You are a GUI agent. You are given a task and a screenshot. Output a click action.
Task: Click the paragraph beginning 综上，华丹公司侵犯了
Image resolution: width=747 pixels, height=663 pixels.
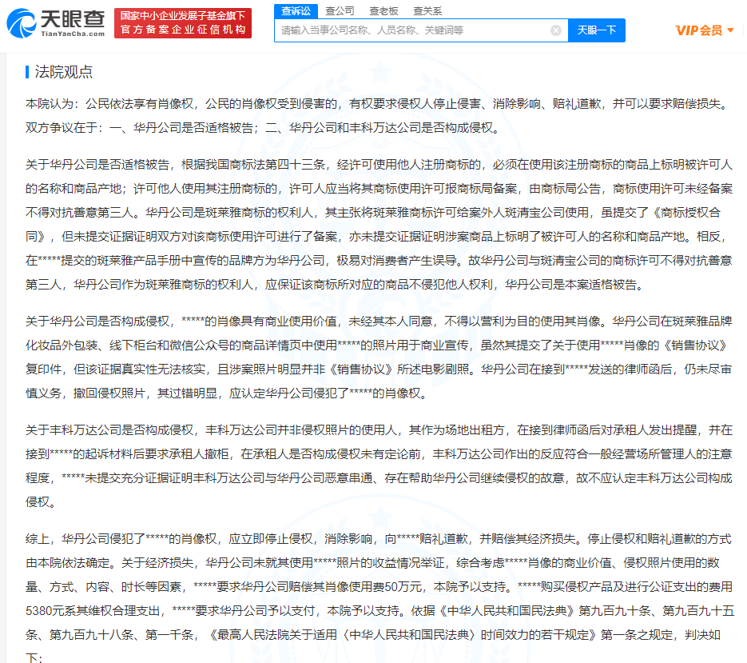click(x=379, y=599)
